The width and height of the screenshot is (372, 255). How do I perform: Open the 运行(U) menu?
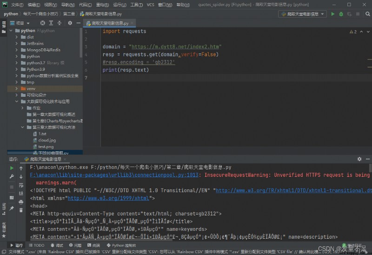point(120,5)
